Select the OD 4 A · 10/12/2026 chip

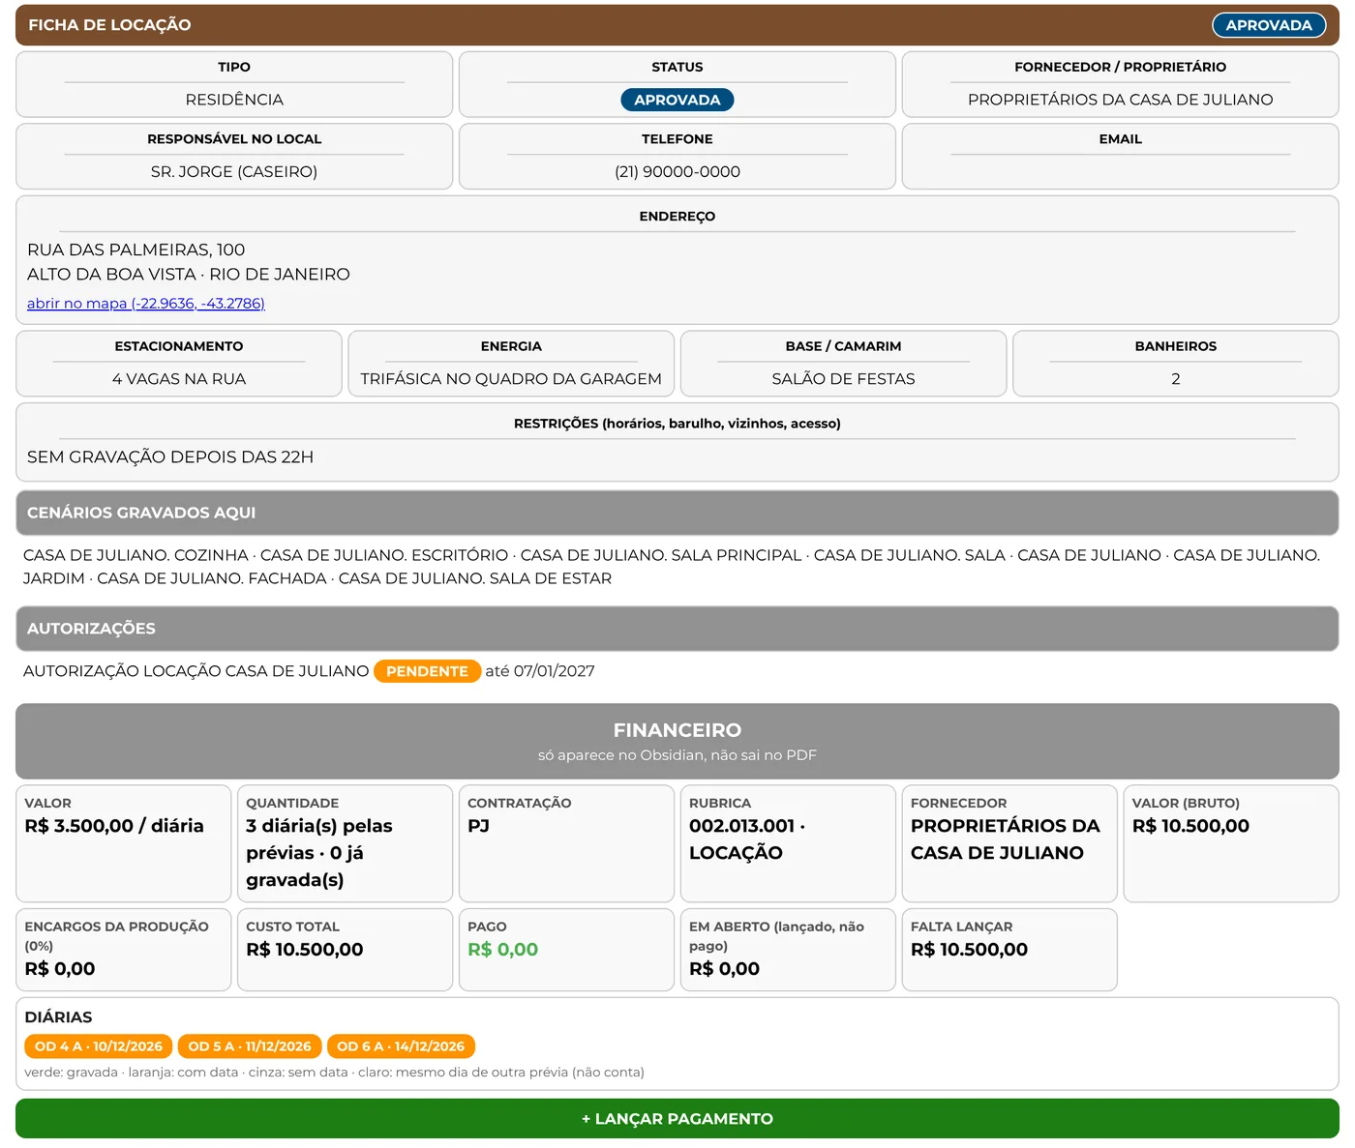tap(99, 1046)
